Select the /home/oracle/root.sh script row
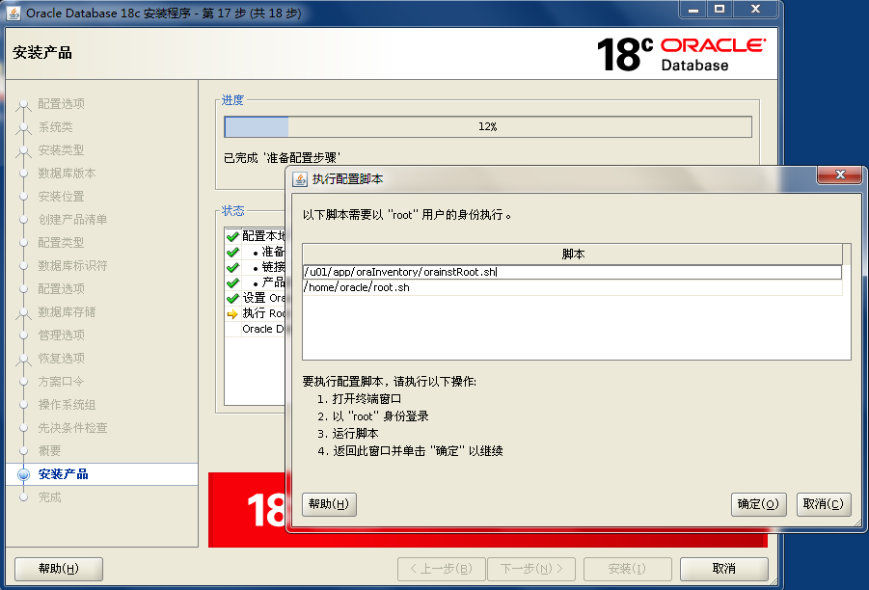 click(572, 287)
